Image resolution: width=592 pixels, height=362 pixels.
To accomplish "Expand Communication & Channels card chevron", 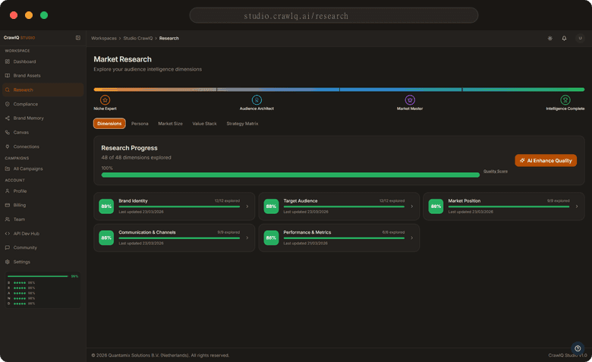I will click(247, 238).
